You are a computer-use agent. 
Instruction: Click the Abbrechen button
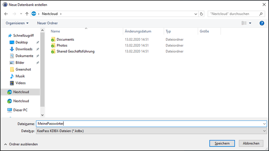click(251, 143)
